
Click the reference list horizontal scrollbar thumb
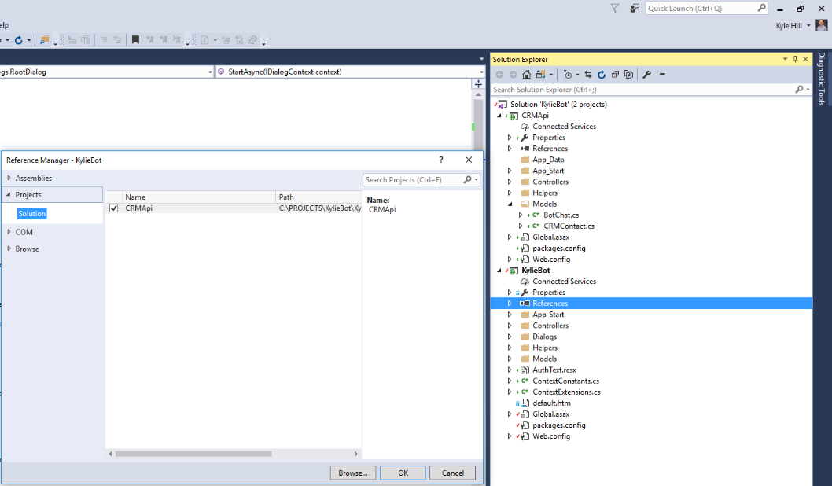[193, 454]
